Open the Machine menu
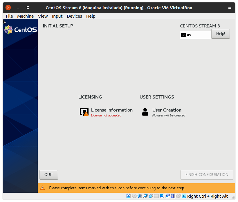Viewport: 238px width, 202px height. pos(25,16)
